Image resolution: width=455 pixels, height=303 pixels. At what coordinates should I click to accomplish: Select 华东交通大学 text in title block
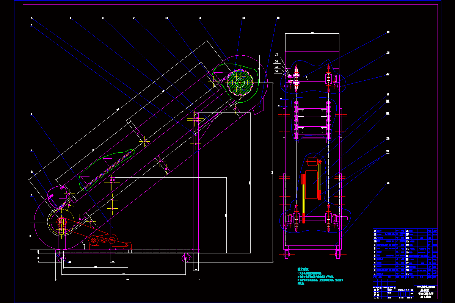(x=427, y=294)
